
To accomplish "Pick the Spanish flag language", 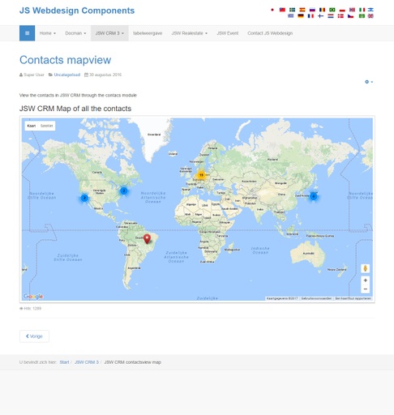I will [302, 10].
